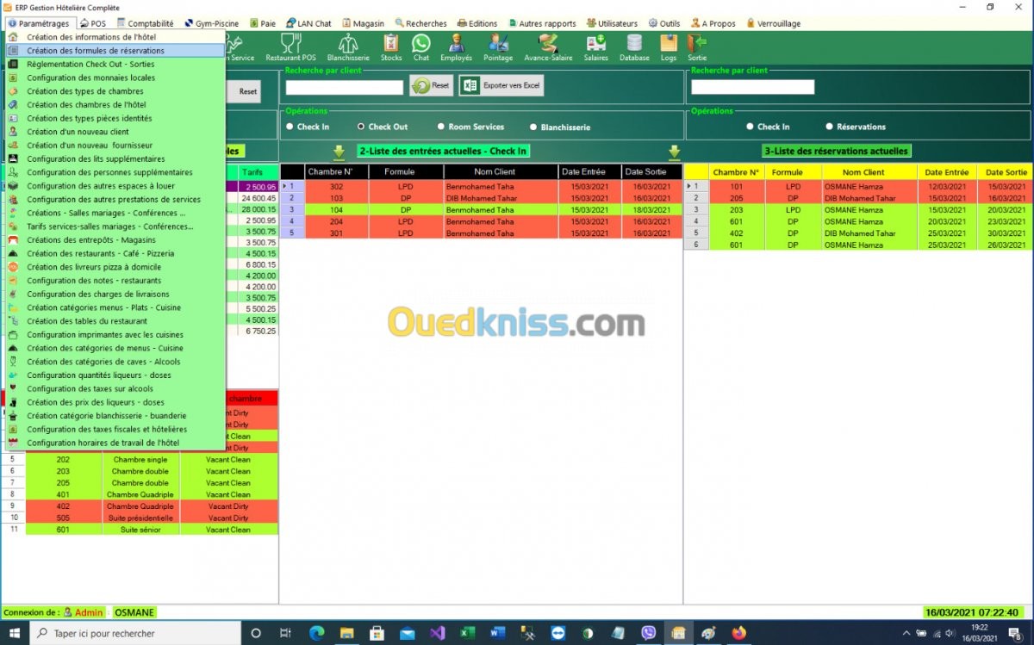This screenshot has height=645, width=1034.
Task: Open the Blanchisserie laundry module icon
Action: coord(348,47)
